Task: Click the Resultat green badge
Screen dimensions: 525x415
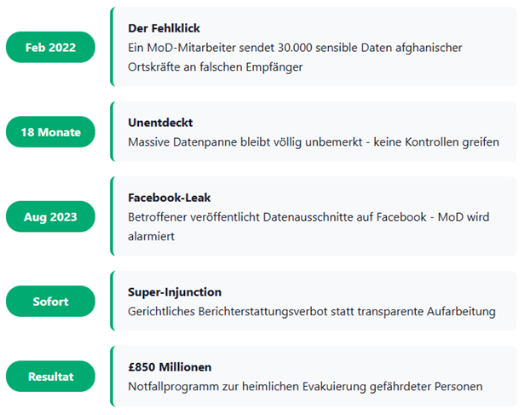Action: tap(50, 376)
